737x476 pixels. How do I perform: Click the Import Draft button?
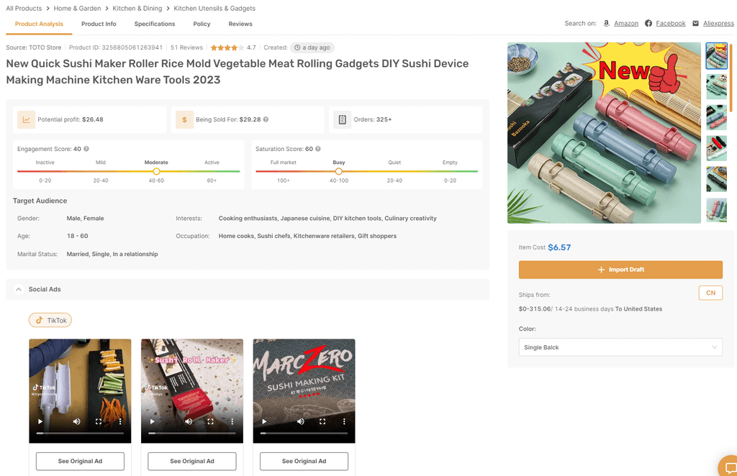click(620, 270)
